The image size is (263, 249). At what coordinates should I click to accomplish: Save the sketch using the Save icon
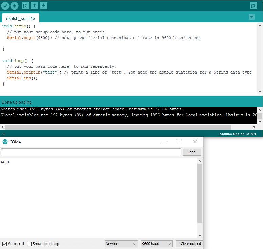[44, 6]
